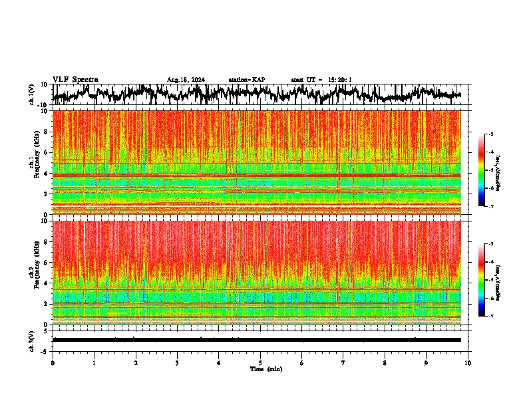Click the "VLF Spectra" title text

tap(75, 80)
